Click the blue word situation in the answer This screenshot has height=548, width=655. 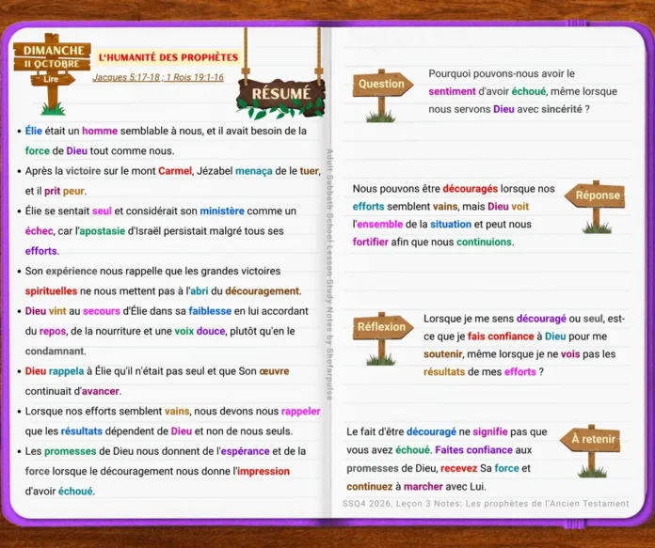[451, 224]
